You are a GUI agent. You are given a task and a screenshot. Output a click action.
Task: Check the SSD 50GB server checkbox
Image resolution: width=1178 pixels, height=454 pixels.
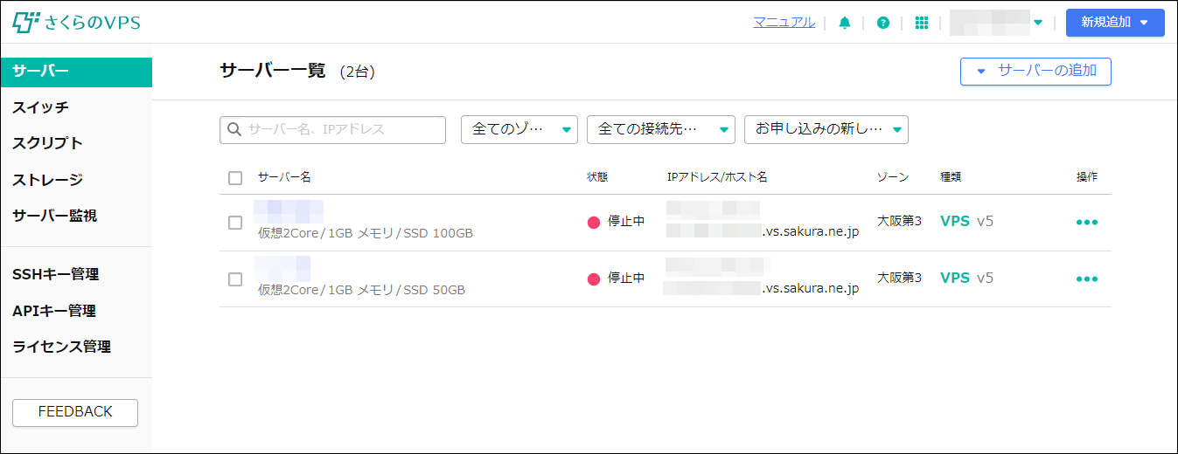point(235,279)
